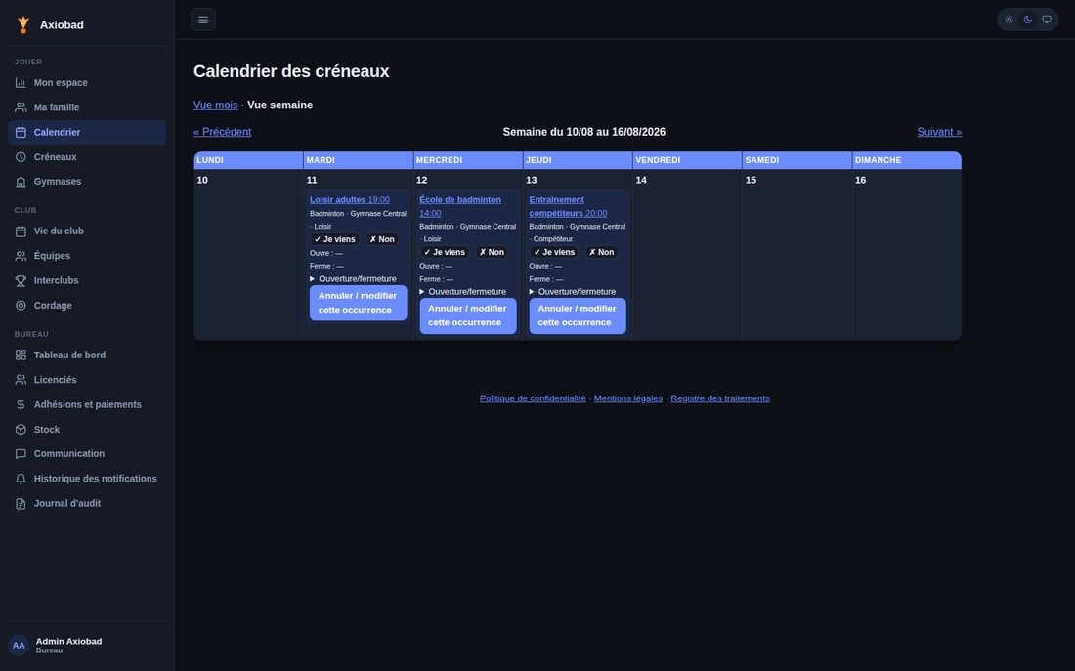Click 'Semaine du 10/08 au 16/08/2026' heading
The image size is (1075, 671).
coord(584,132)
